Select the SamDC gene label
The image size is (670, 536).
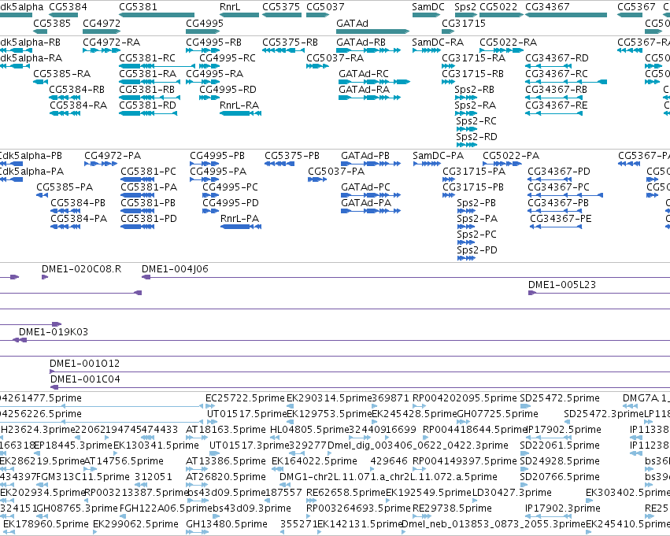click(428, 7)
